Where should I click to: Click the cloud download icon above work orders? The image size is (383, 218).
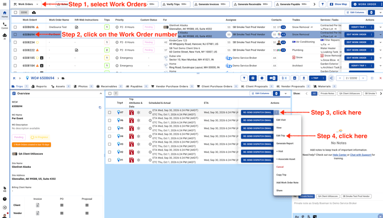pyautogui.click(x=34, y=13)
